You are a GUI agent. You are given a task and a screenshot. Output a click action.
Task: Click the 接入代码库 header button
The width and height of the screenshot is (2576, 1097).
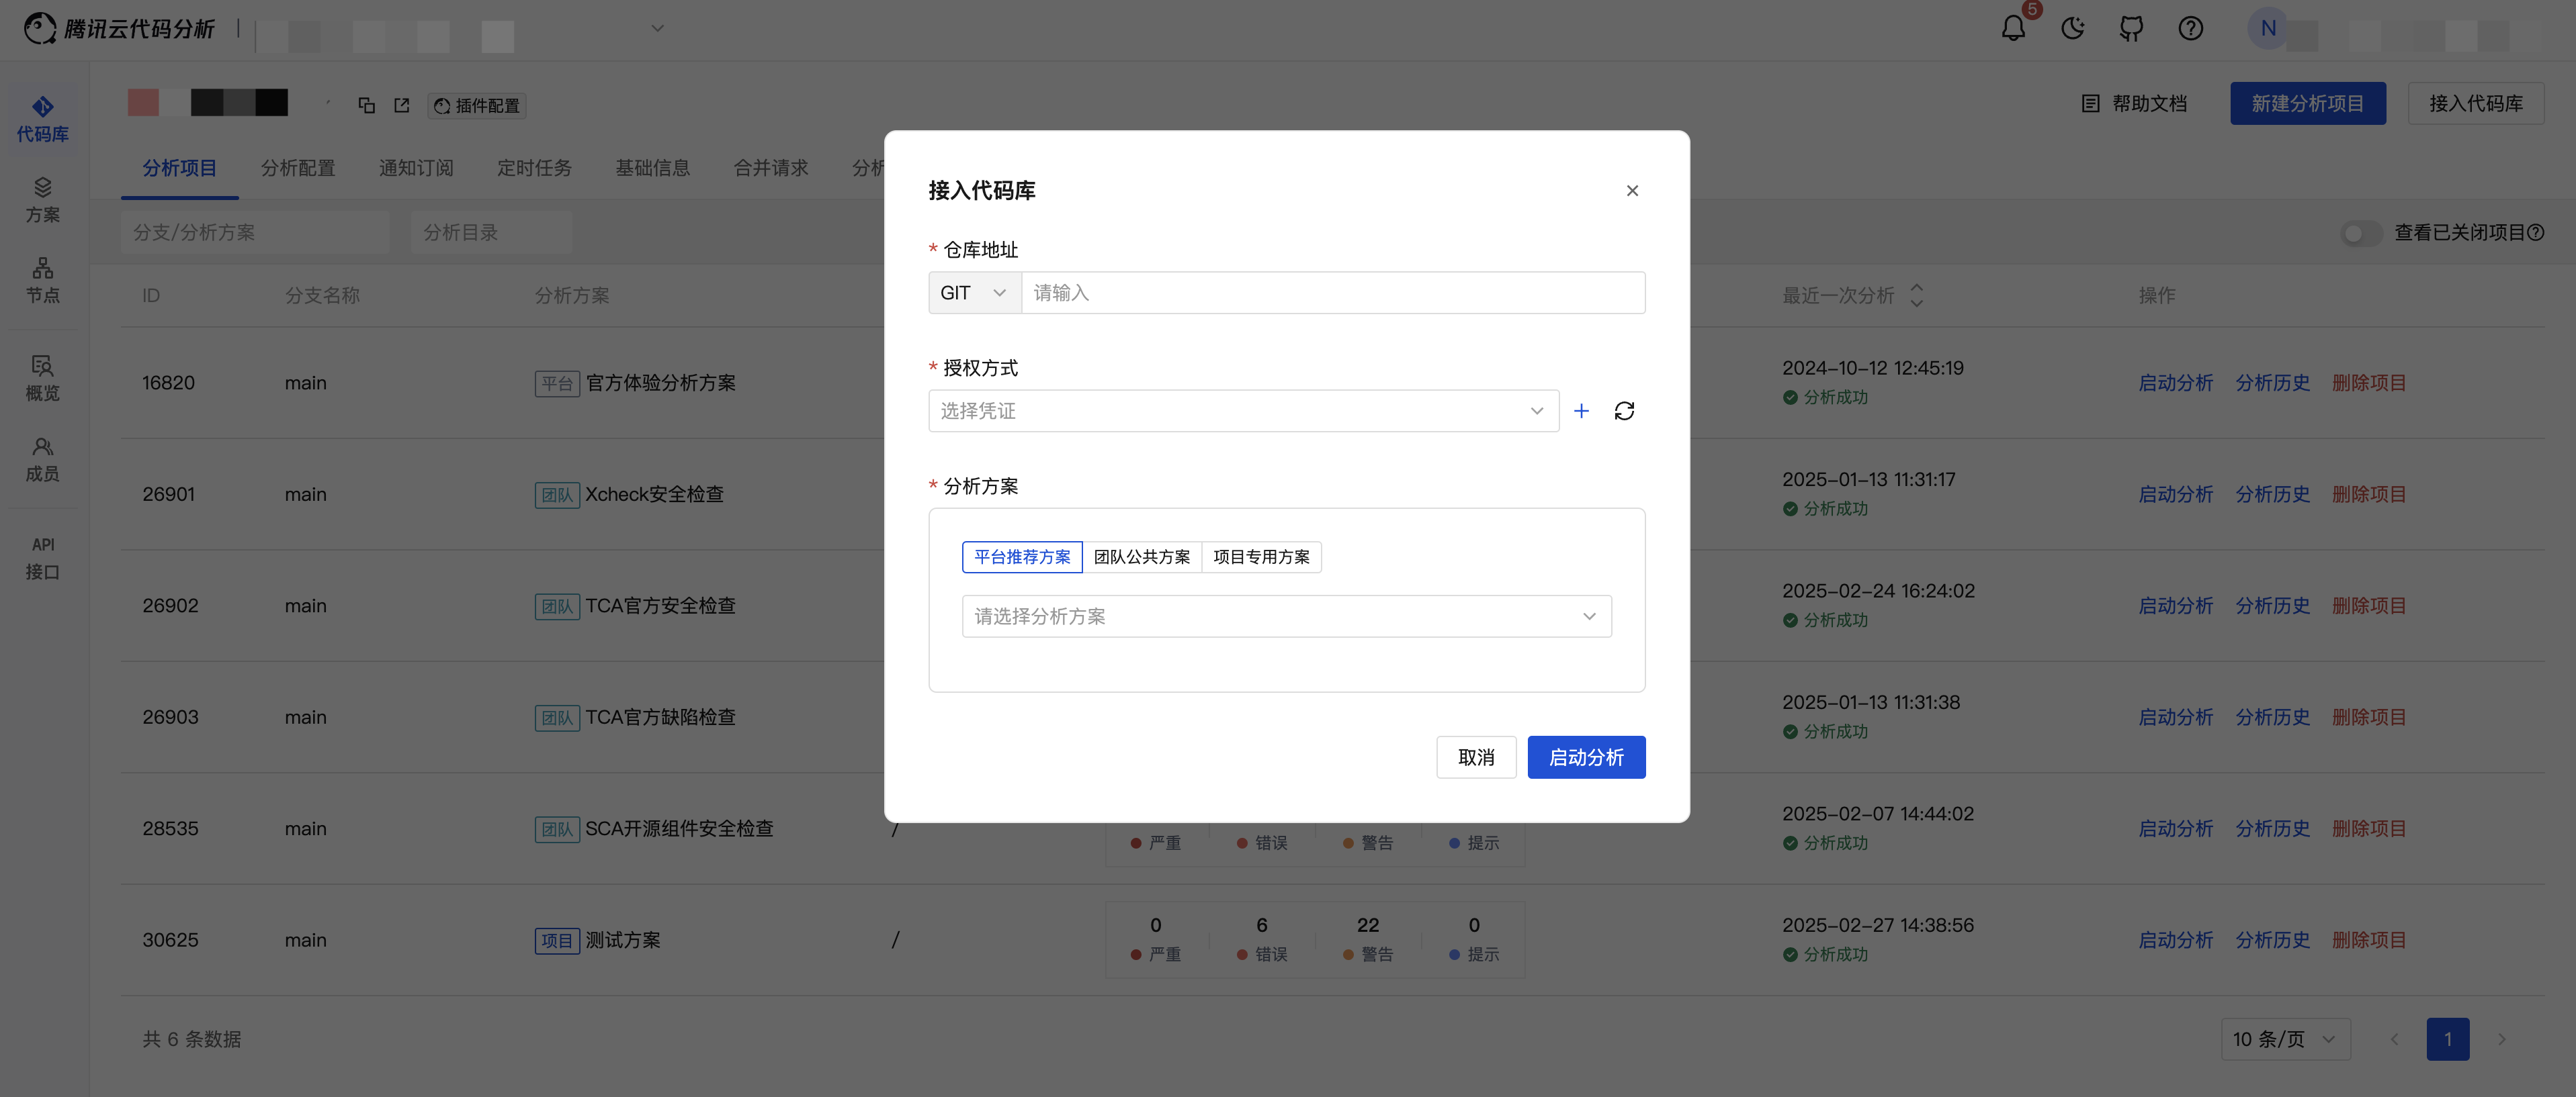point(2475,103)
